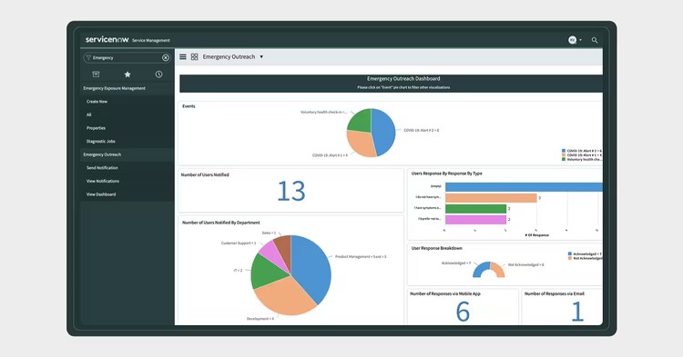Click the ServiceNow logo
This screenshot has width=683, height=357.
tap(107, 40)
